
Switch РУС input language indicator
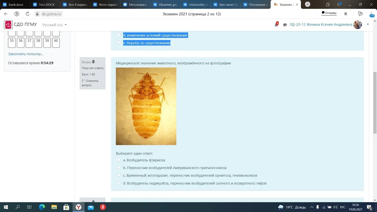coord(343,207)
